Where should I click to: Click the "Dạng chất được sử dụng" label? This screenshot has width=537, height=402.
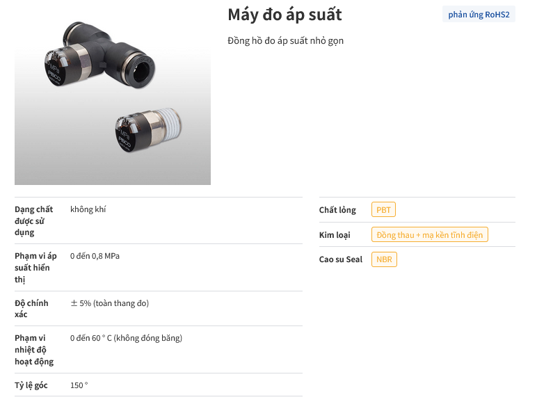pos(34,220)
